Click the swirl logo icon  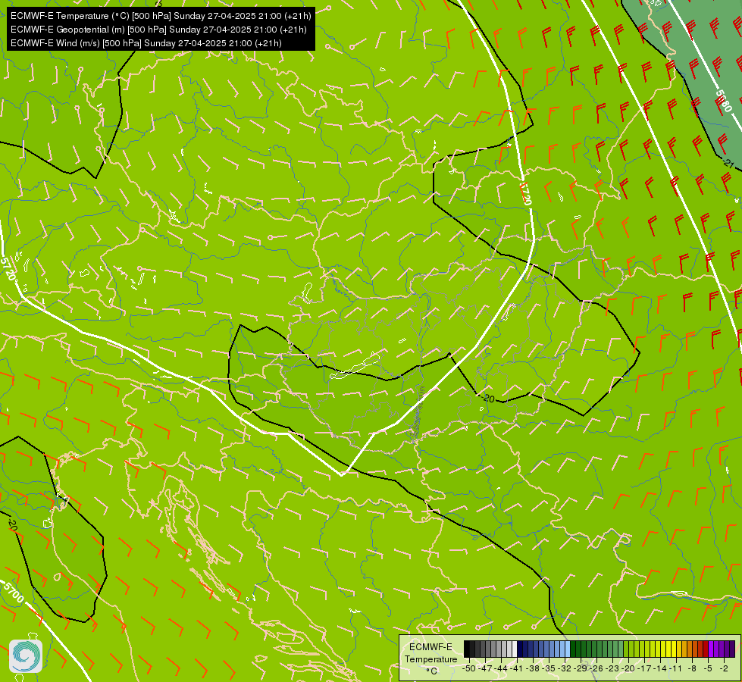[x=26, y=656]
